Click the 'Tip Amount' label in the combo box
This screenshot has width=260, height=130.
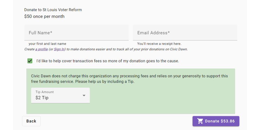tap(45, 92)
